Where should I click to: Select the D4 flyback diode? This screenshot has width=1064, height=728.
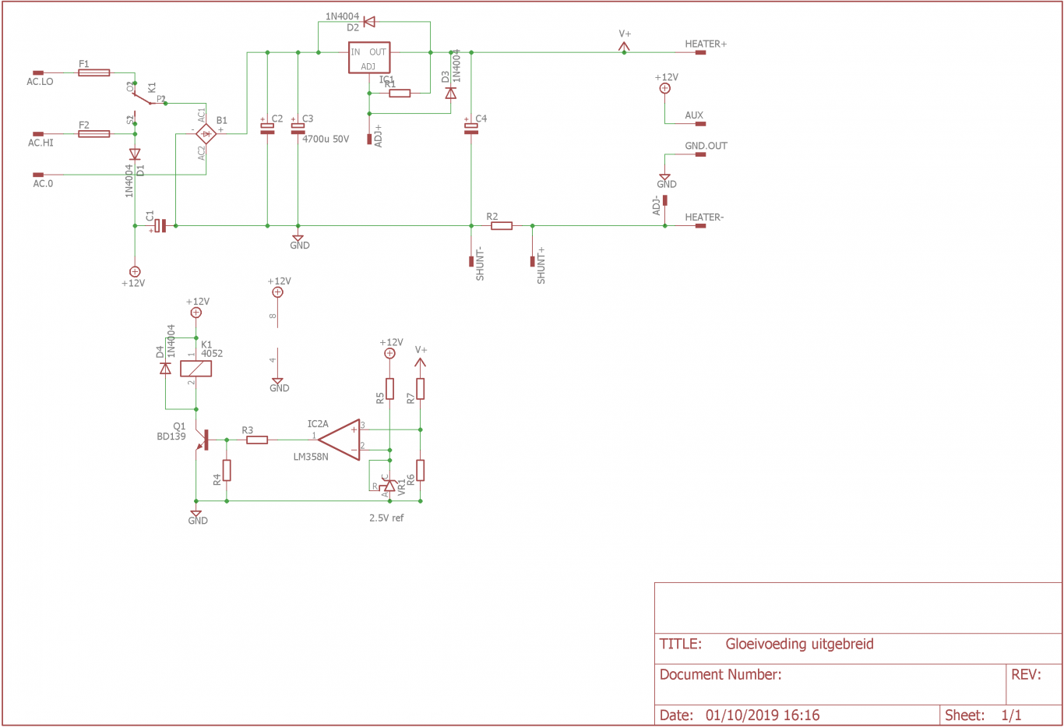165,369
